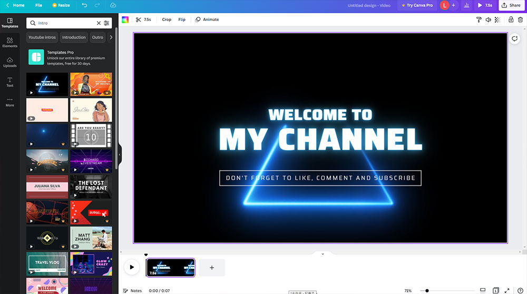Lock the selected element
Viewport: 527px width, 294px height.
[511, 20]
